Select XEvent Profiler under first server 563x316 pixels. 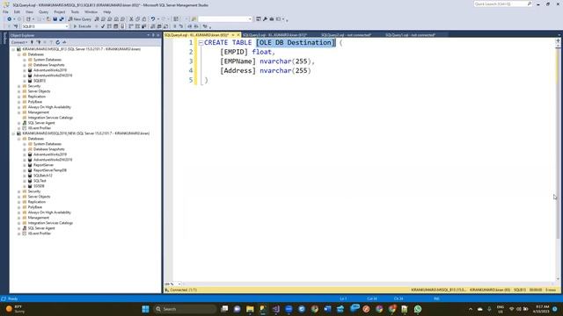coord(39,128)
